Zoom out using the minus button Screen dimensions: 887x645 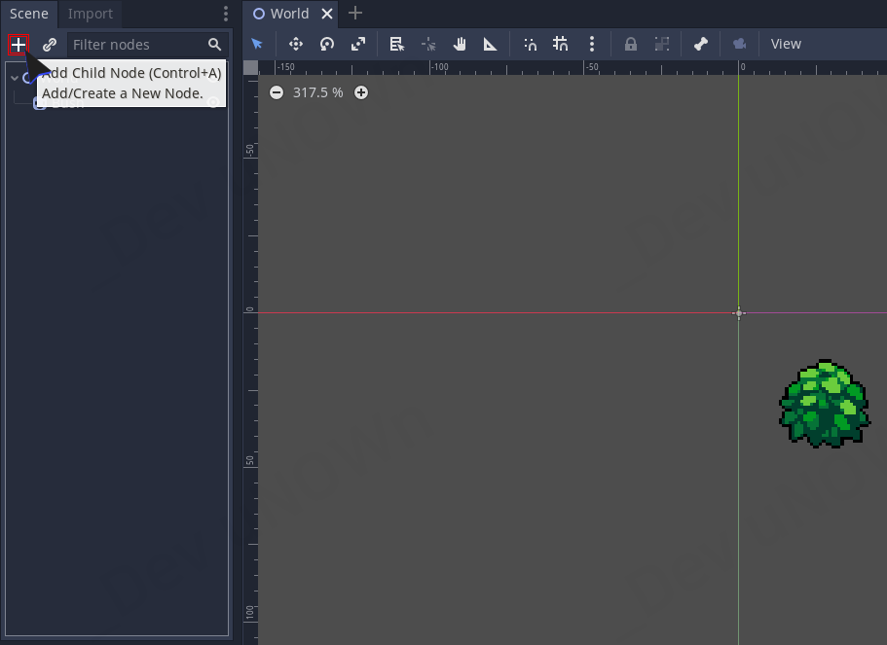tap(277, 92)
